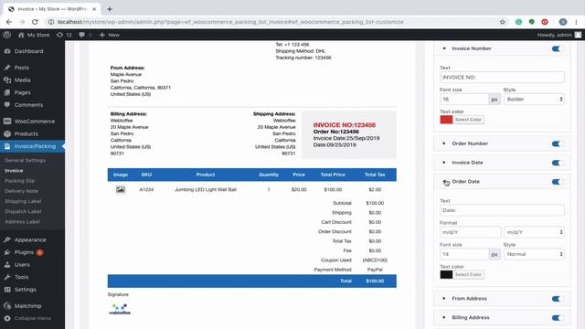
Task: Open Invoice Number Style dropdown showing Bolder
Action: coord(534,100)
